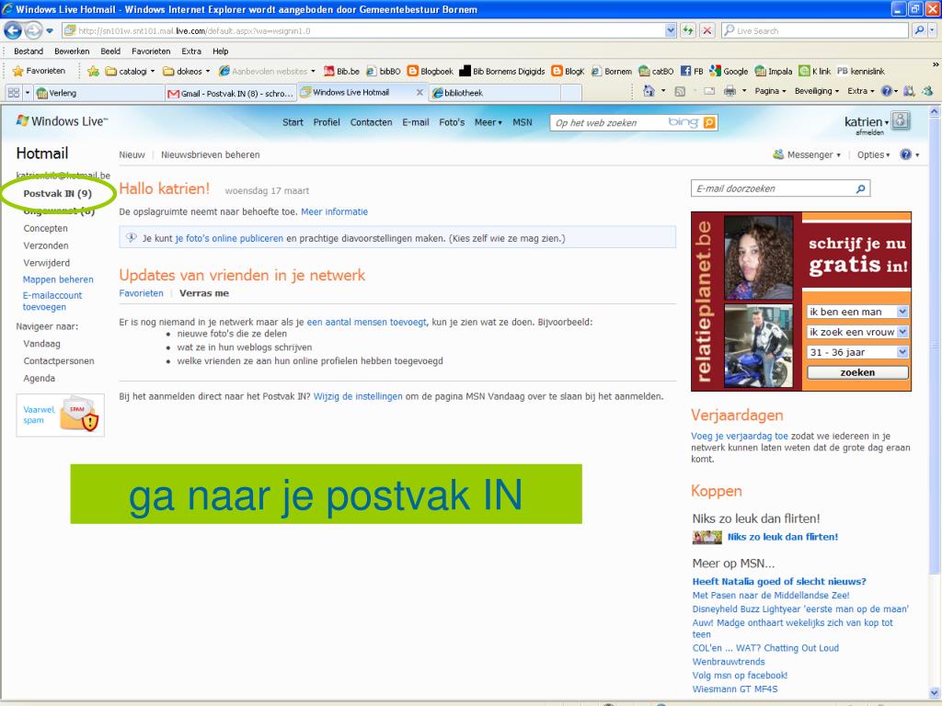Open the '31 - 36 jaar' age combo box
The image size is (942, 706).
(857, 352)
